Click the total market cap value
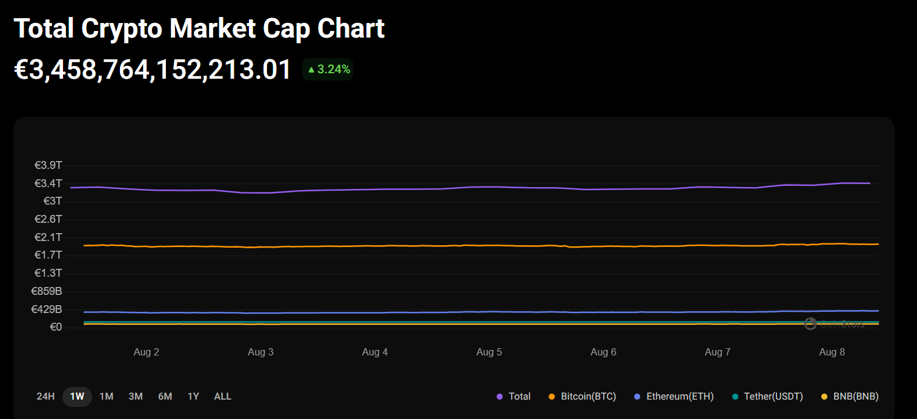The width and height of the screenshot is (917, 419). (x=153, y=69)
